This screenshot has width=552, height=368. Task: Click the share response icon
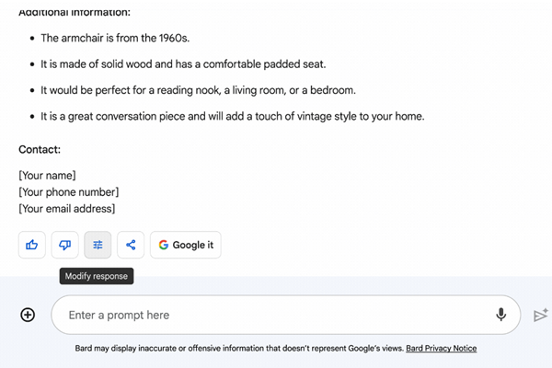coord(131,245)
